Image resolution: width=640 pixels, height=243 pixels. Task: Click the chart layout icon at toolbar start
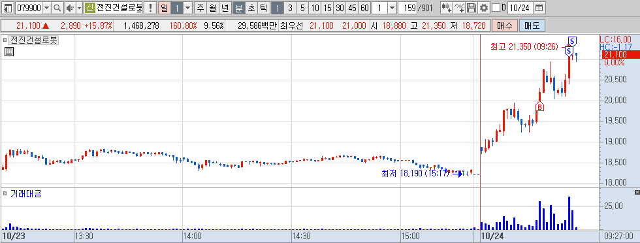(x=8, y=8)
